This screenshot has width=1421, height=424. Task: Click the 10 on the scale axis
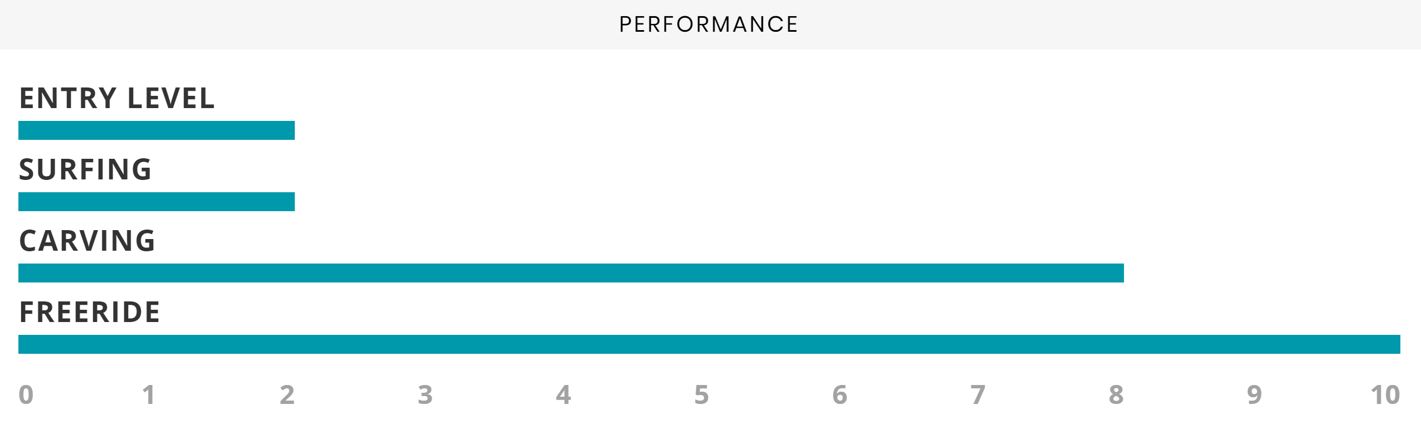pyautogui.click(x=1385, y=395)
